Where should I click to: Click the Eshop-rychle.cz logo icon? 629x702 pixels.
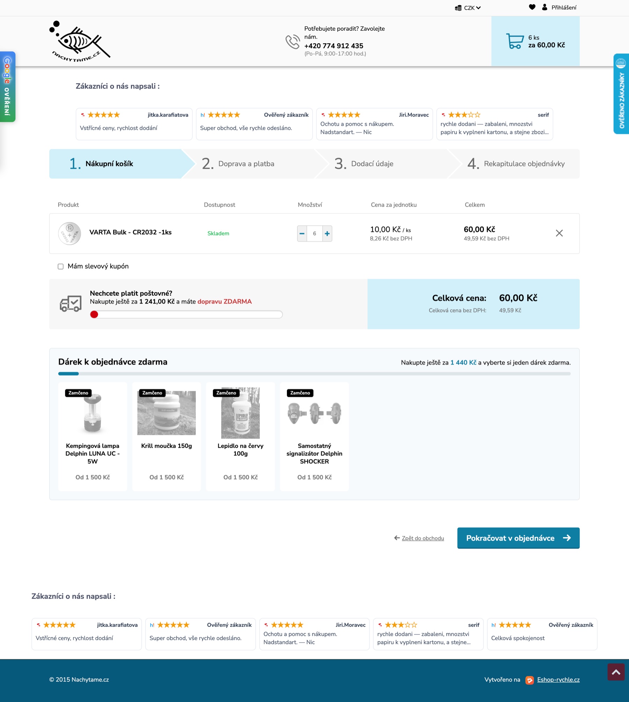click(529, 680)
